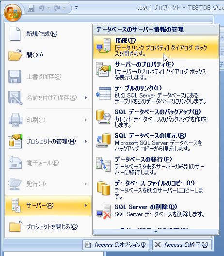Click the データベースの移行 icon
Screen dimensions: 224x256
click(x=103, y=164)
